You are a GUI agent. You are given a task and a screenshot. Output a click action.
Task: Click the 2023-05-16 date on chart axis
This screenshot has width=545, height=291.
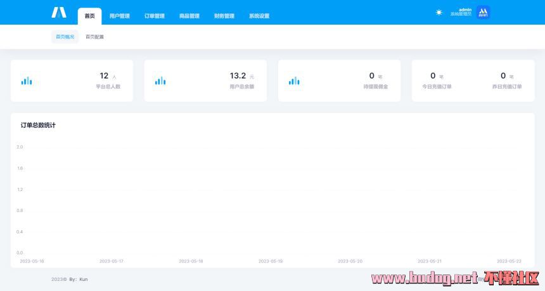coord(32,261)
